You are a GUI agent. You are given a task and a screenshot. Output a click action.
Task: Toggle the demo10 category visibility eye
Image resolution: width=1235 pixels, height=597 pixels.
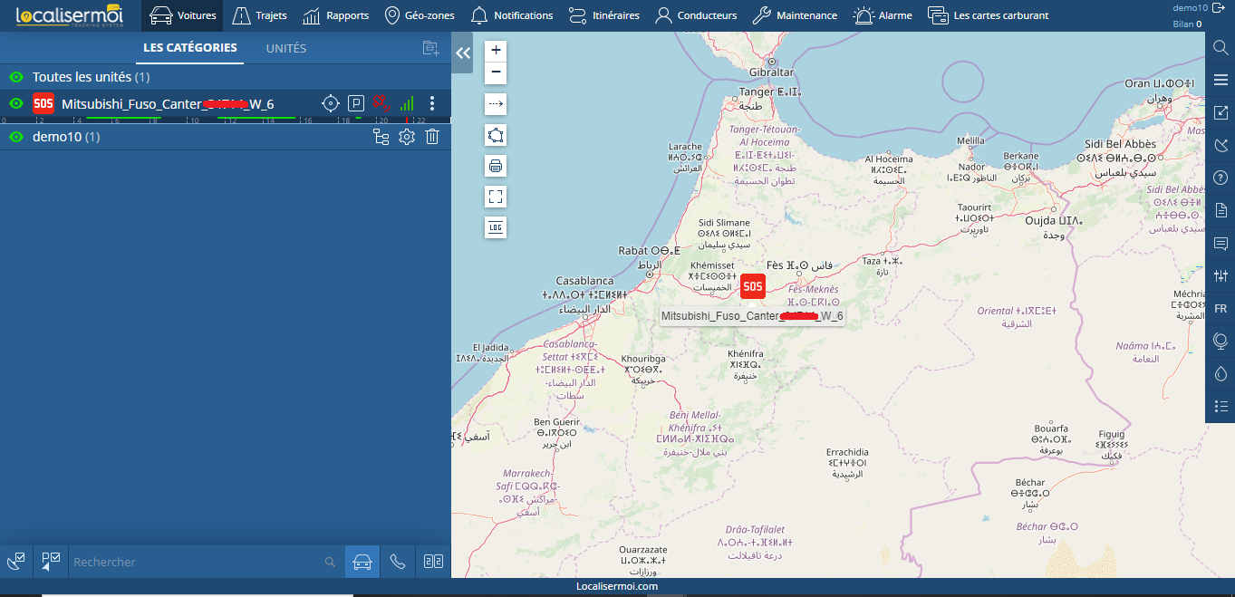[x=15, y=137]
